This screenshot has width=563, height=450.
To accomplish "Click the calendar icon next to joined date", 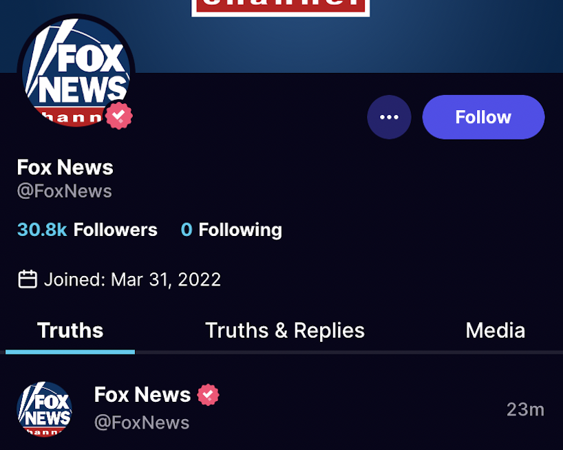I will (x=26, y=279).
